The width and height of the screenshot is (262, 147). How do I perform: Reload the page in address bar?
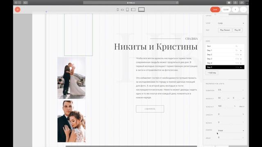[x=177, y=3]
